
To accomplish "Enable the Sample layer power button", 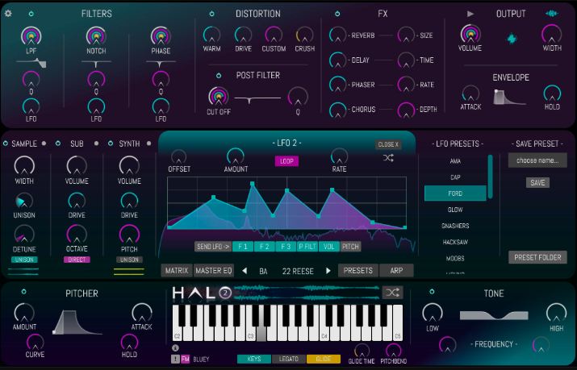I will click(x=6, y=143).
